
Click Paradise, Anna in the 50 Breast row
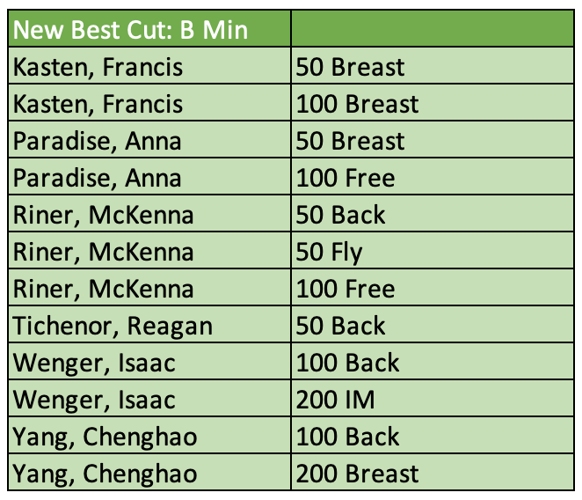coord(149,142)
